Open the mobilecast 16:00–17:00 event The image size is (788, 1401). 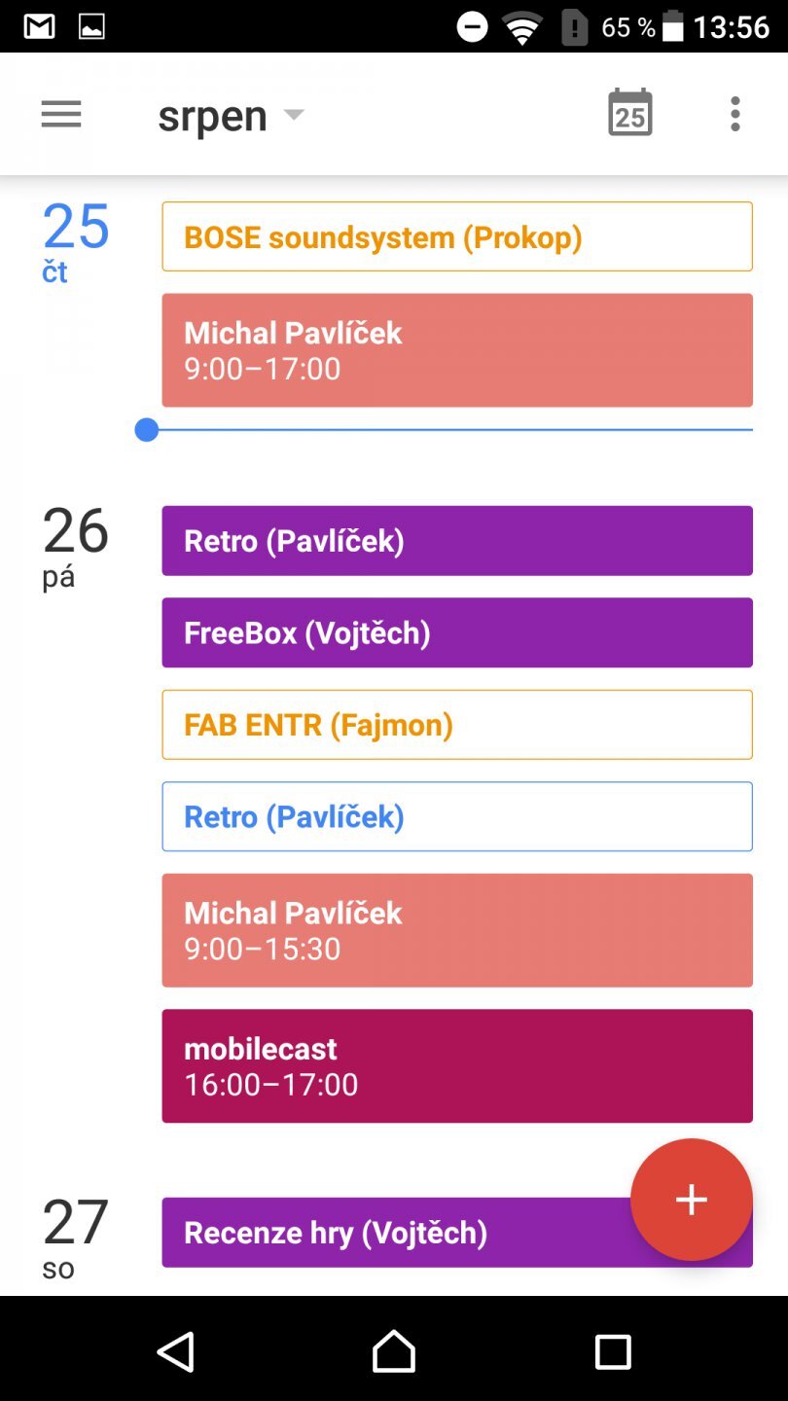(x=457, y=1065)
